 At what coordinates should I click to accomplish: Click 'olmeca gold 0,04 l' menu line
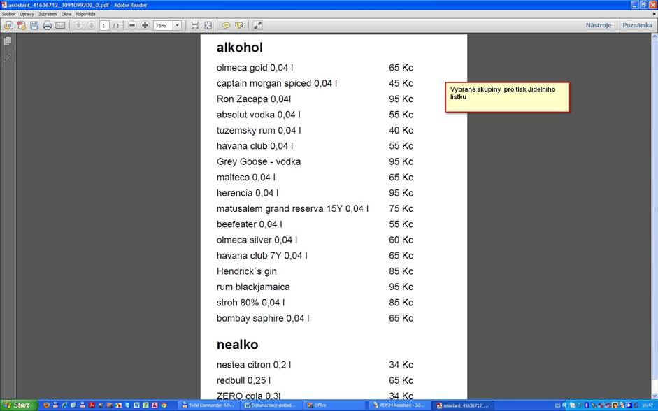[x=255, y=68]
